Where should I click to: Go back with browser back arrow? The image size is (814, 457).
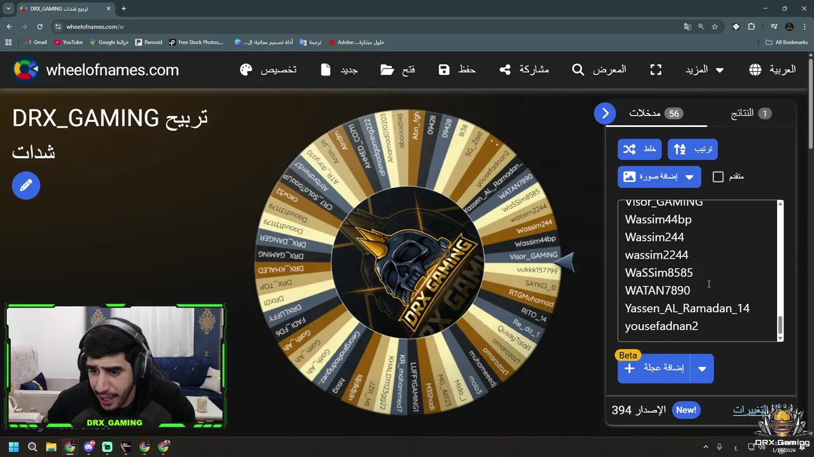(9, 27)
